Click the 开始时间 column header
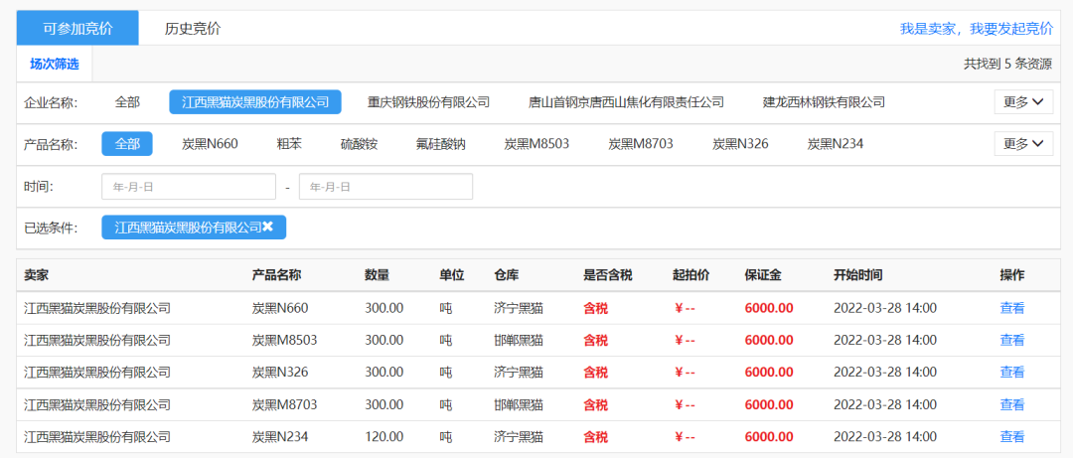The image size is (1073, 458). pyautogui.click(x=858, y=275)
